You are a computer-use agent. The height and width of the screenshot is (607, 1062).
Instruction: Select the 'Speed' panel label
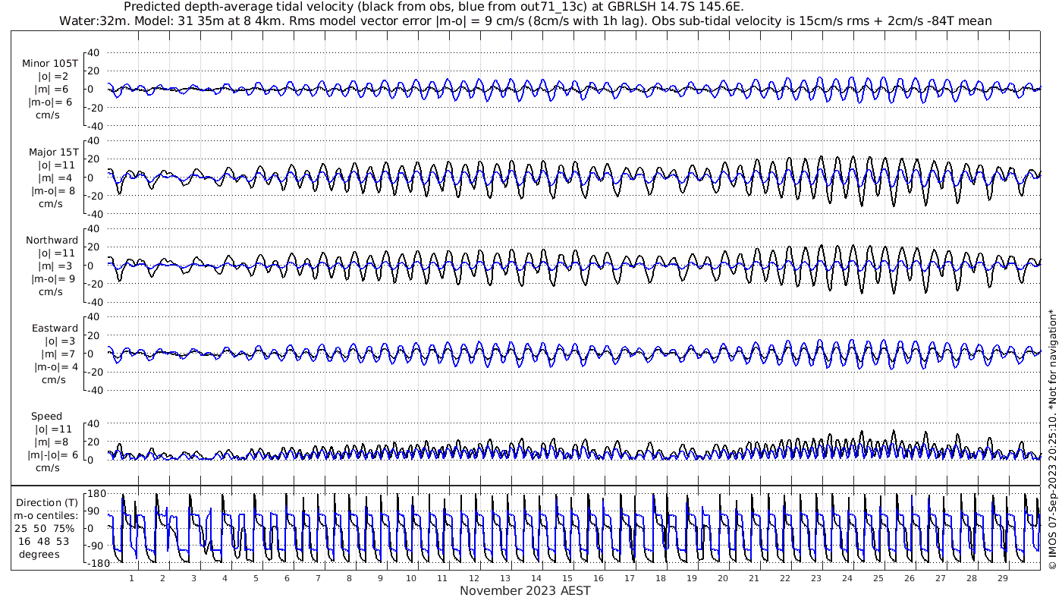[47, 416]
